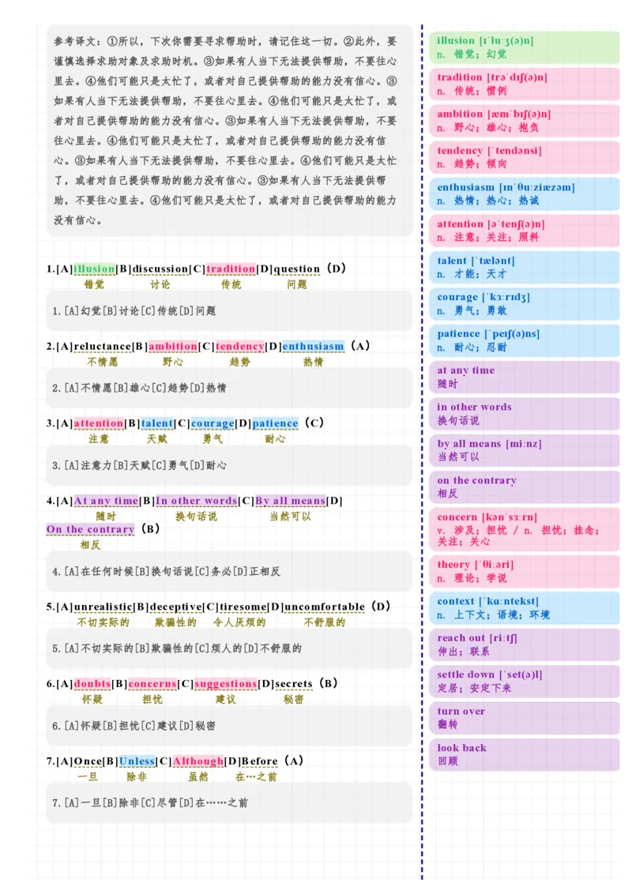The height and width of the screenshot is (894, 632).
Task: Click the 'tradition' vocabulary card
Action: coord(524,85)
